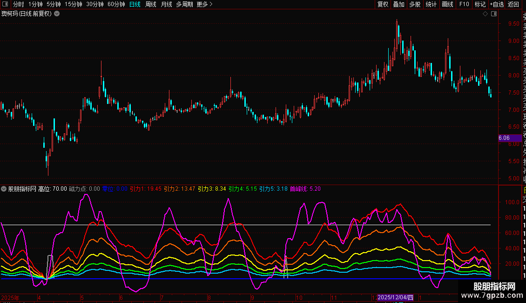Add stock to watchlist with +自选
This screenshot has width=526, height=303.
point(497,4)
